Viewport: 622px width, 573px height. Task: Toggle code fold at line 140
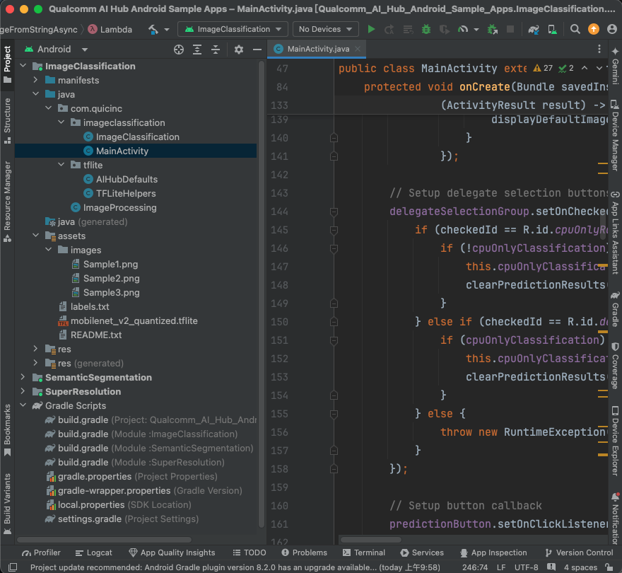(x=334, y=138)
